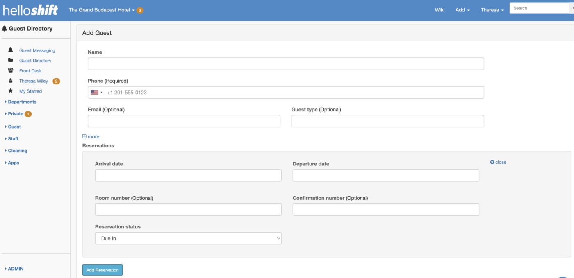
Task: Click the helloshift logo
Action: pyautogui.click(x=30, y=10)
